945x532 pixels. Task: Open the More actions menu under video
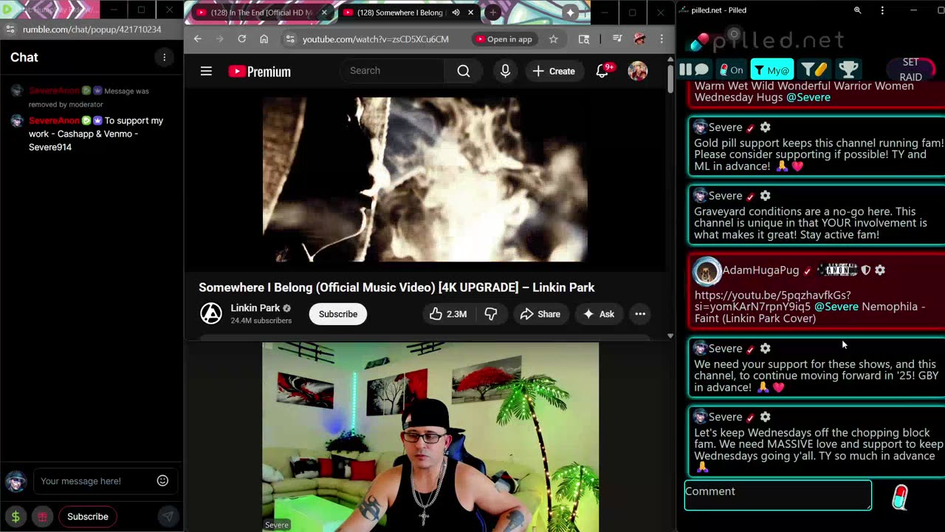640,314
